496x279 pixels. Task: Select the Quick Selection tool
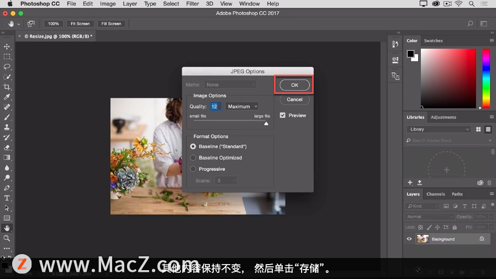7,77
